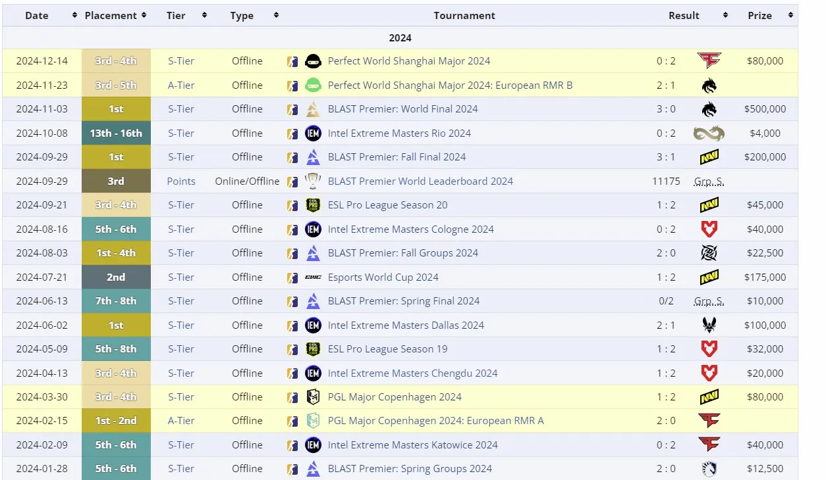Open BLAST Premier World Leaderboard 2024 link
The height and width of the screenshot is (480, 826).
(420, 181)
